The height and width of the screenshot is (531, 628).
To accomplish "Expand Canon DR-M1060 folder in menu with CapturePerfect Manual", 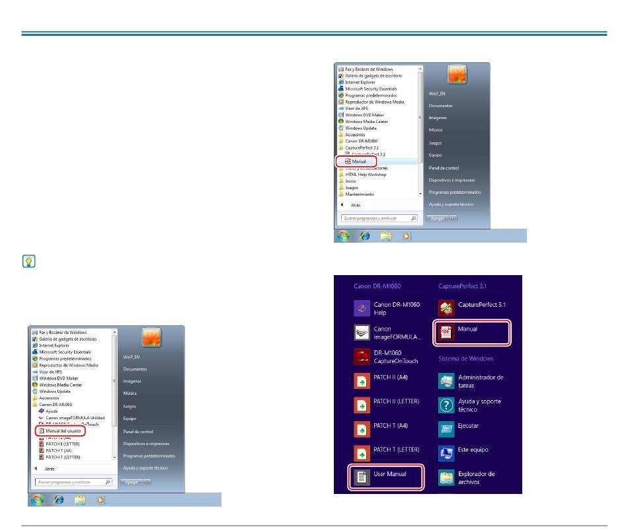I will (x=358, y=141).
